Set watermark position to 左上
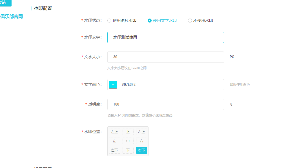The image size is (299, 168). tap(114, 132)
